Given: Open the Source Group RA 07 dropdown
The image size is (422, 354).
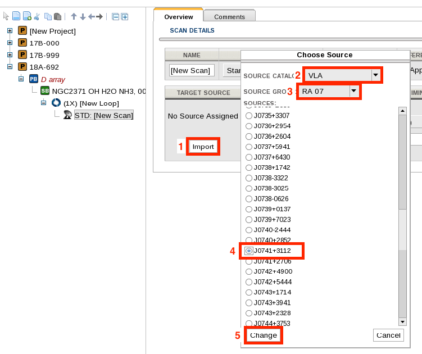Looking at the screenshot, I should 353,91.
